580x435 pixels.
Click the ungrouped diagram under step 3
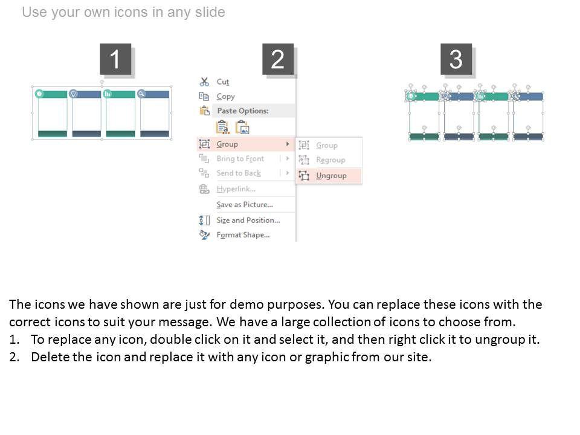475,113
